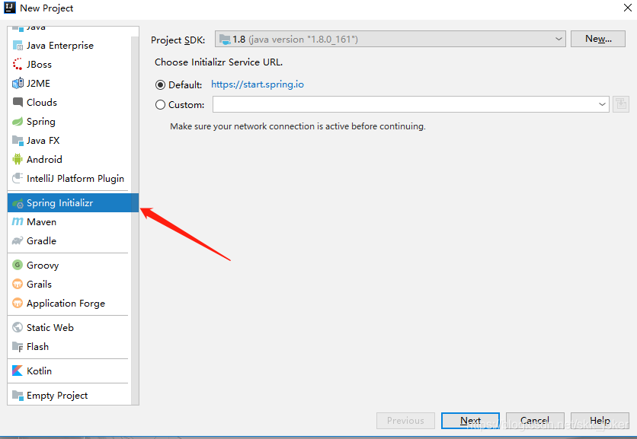Select Java Enterprise project type icon
This screenshot has width=637, height=439.
click(18, 46)
